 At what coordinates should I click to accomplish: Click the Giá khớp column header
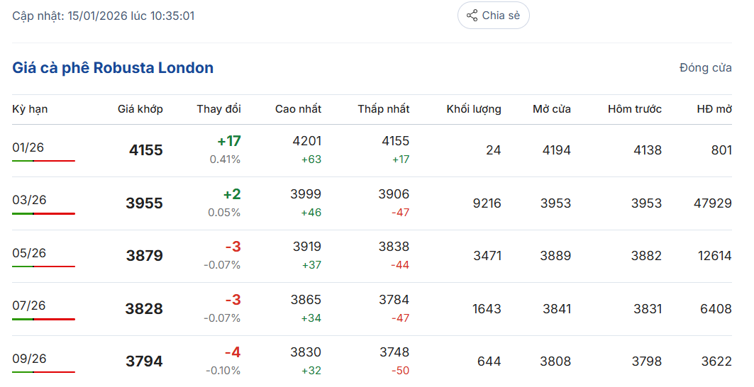point(140,109)
